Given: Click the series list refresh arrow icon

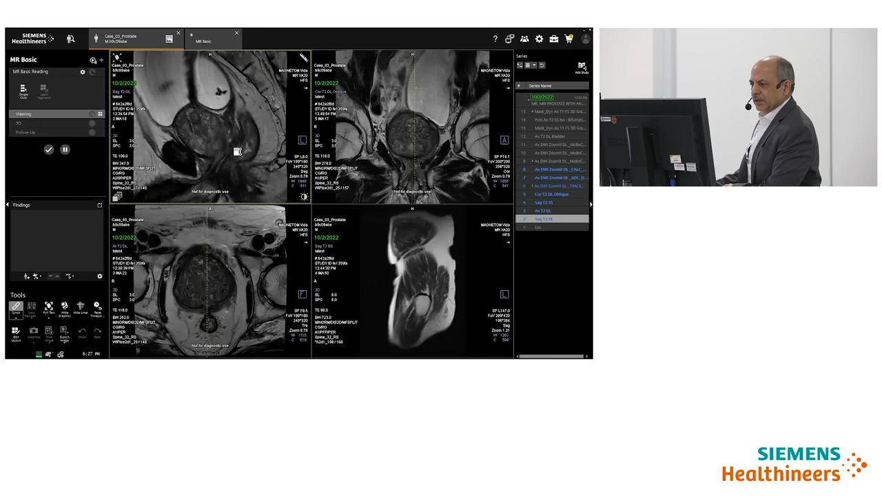Looking at the screenshot, I should [x=542, y=65].
